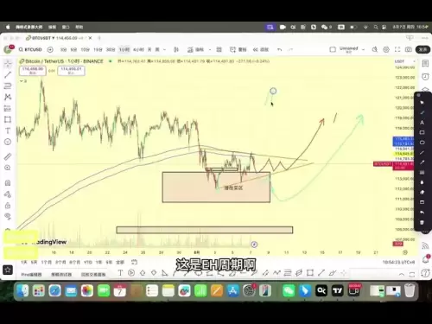This screenshot has width=432, height=324.
Task: Open the zoom-in magnifier tool
Action: tap(8, 168)
